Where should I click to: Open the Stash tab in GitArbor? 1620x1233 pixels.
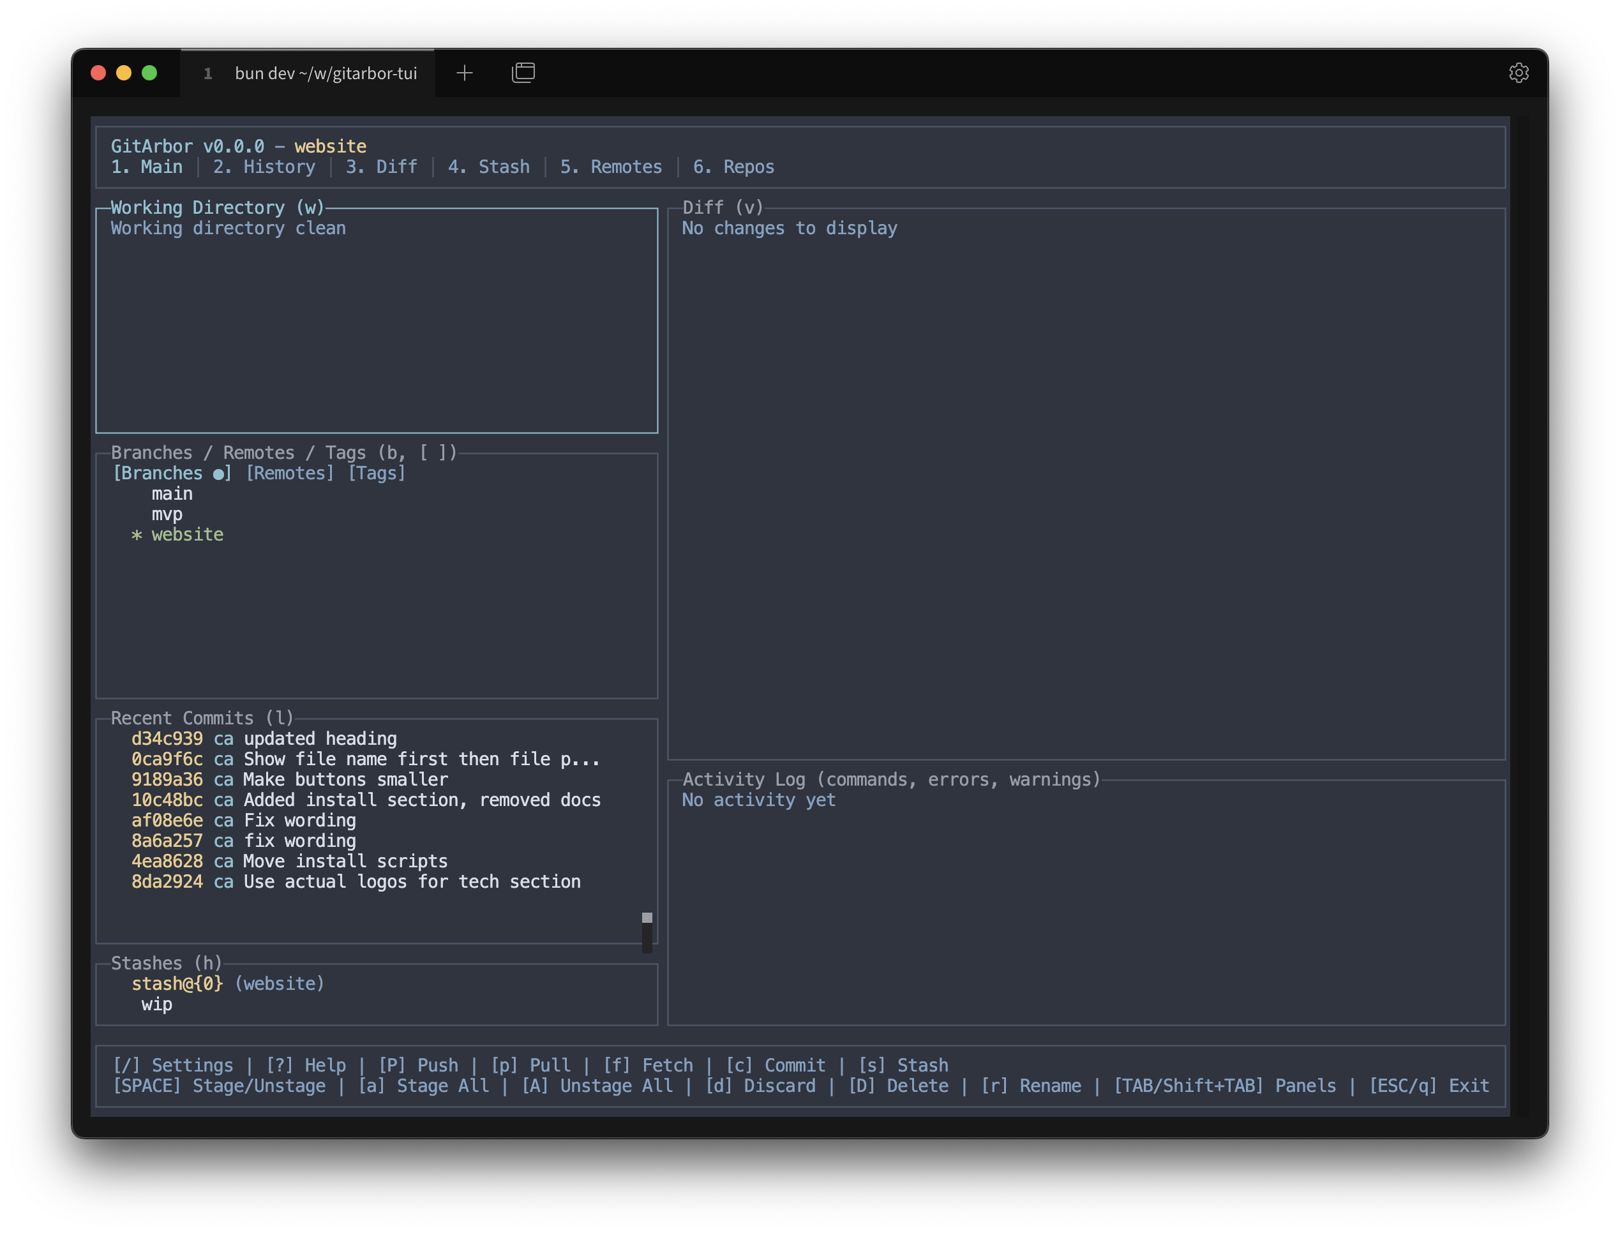[488, 167]
